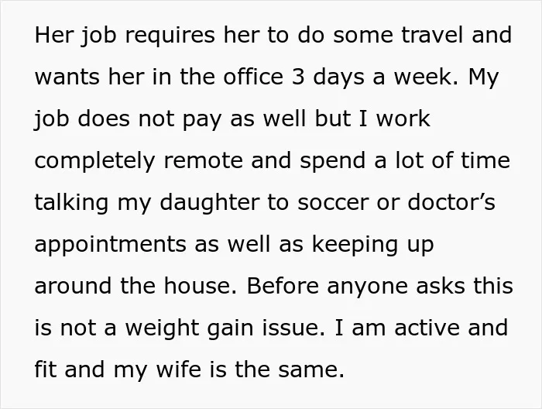
Task: Click the word "house." in the seventh line
Action: coord(200,286)
